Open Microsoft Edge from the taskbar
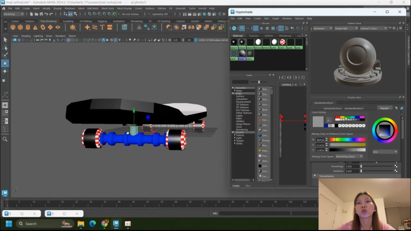 [92, 224]
